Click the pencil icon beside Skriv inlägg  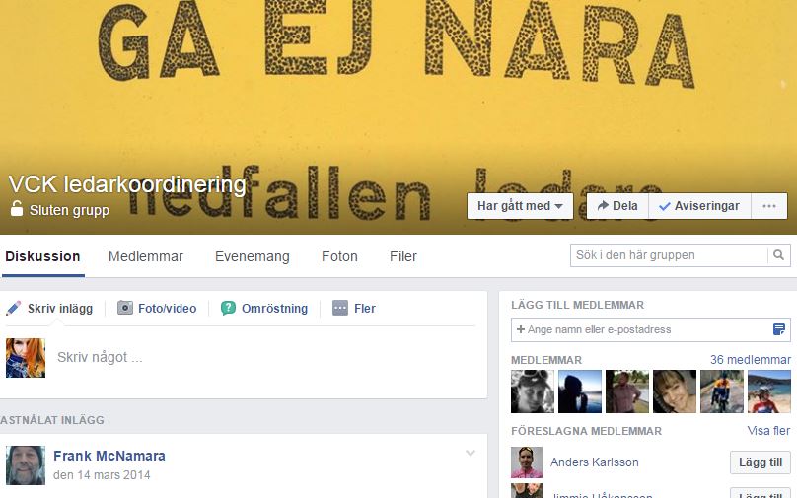coord(13,308)
